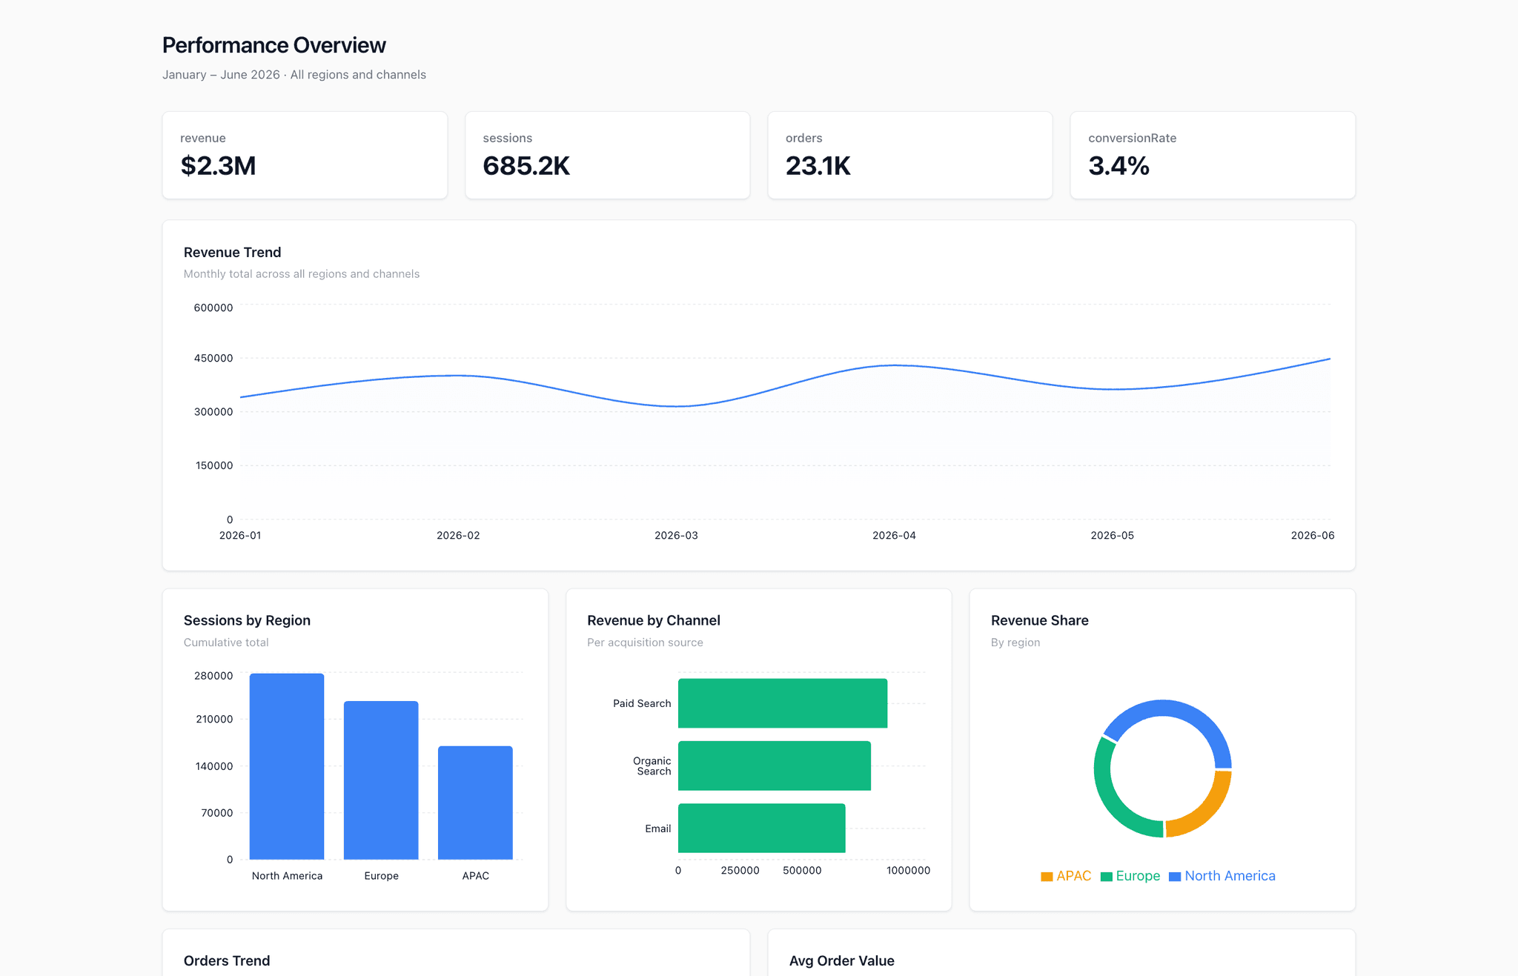Open the revenue $2.3M card
Viewport: 1518px width, 976px height.
click(305, 155)
